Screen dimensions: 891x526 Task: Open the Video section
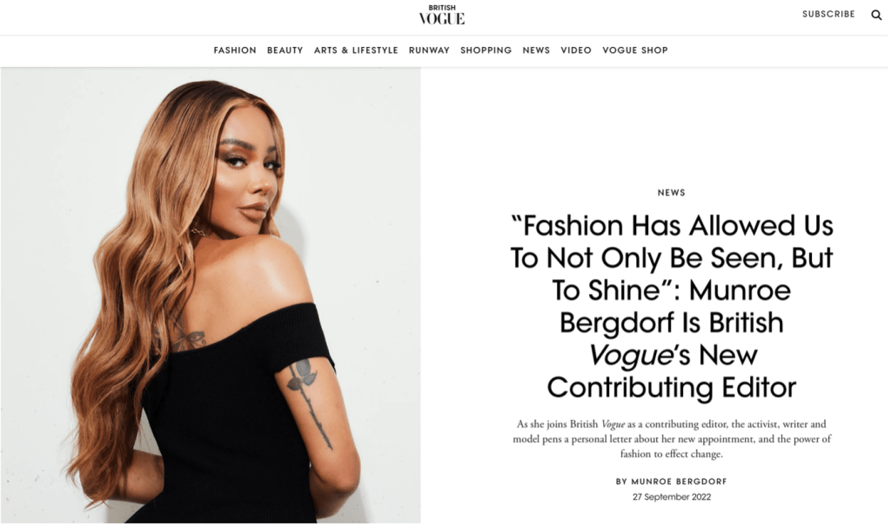[576, 50]
